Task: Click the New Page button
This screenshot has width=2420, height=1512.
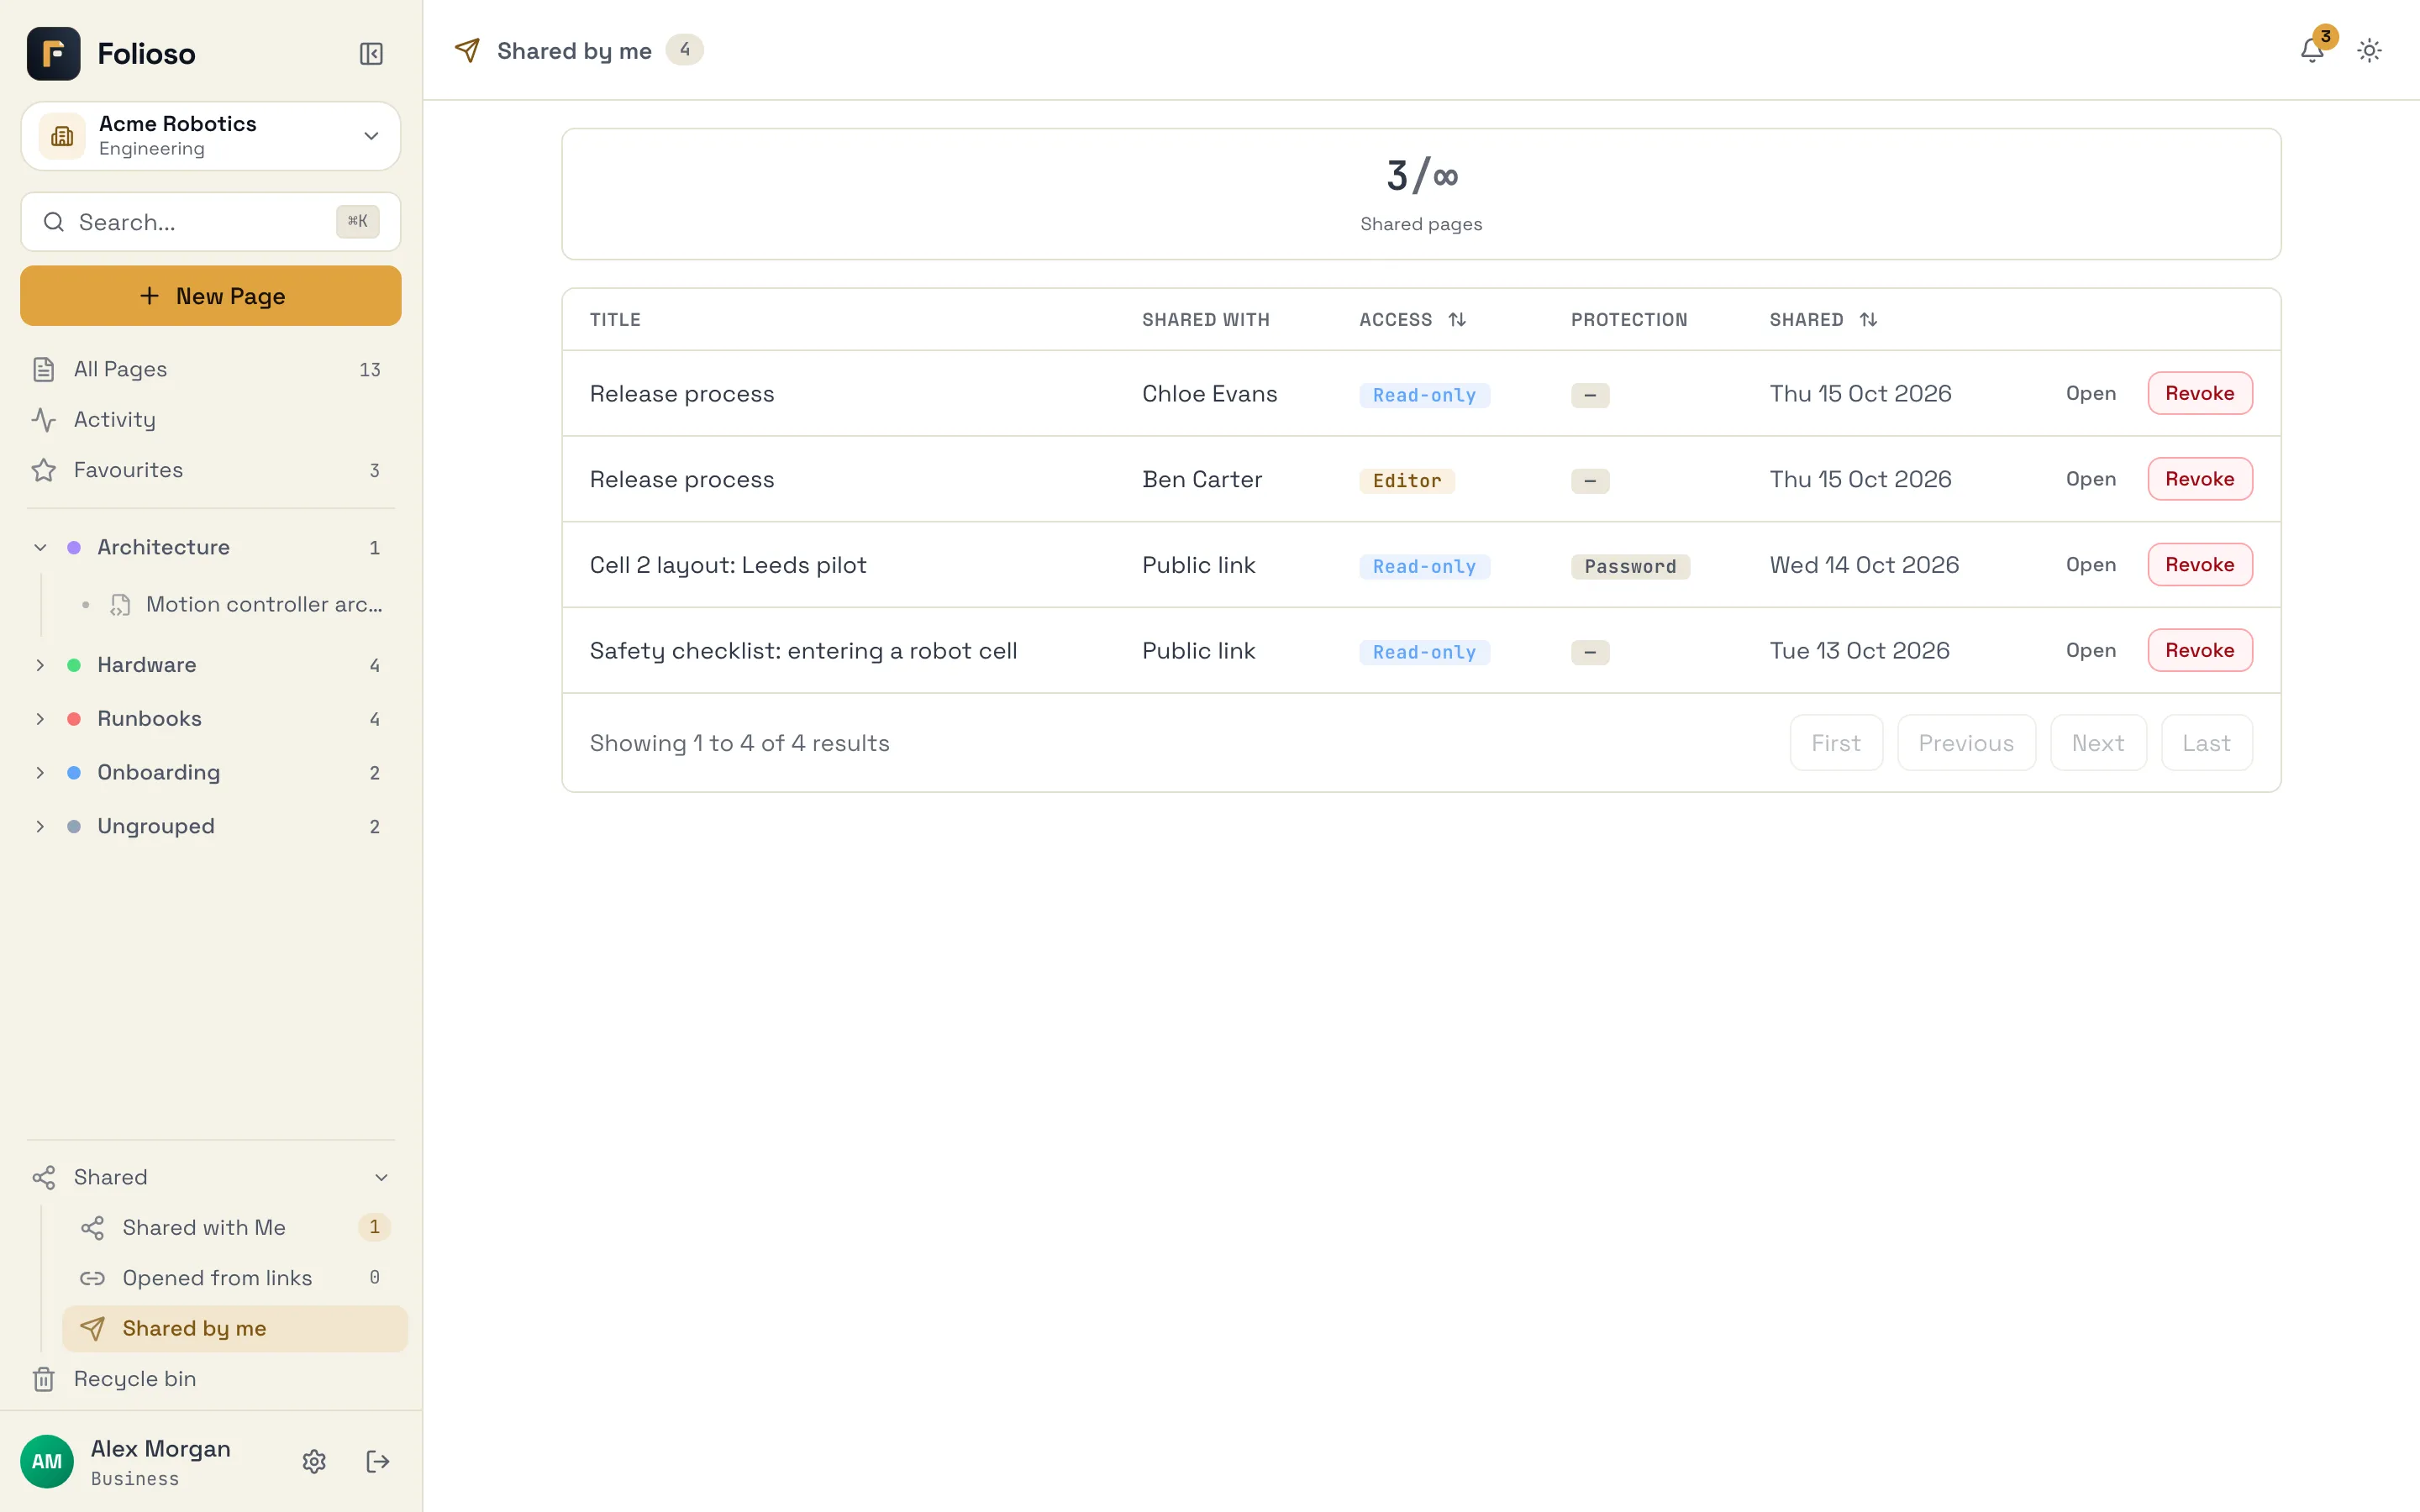Action: coord(211,296)
